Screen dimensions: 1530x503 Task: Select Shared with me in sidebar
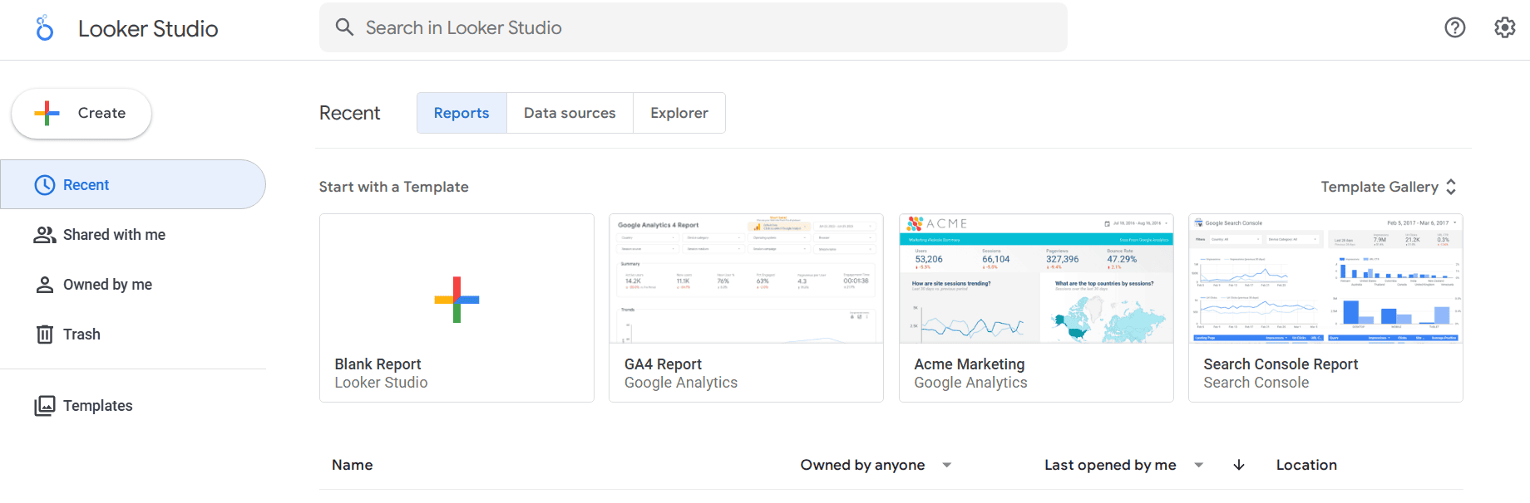[133, 235]
